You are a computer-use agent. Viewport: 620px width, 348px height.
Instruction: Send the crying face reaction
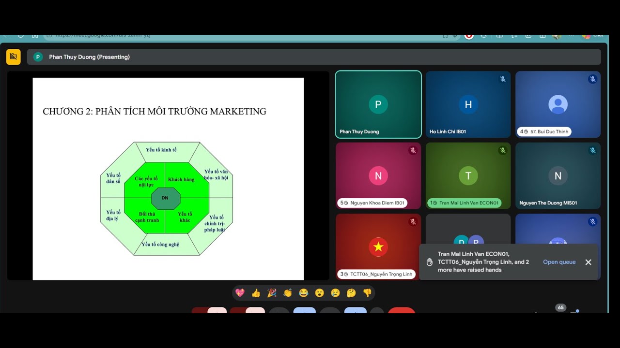click(335, 293)
